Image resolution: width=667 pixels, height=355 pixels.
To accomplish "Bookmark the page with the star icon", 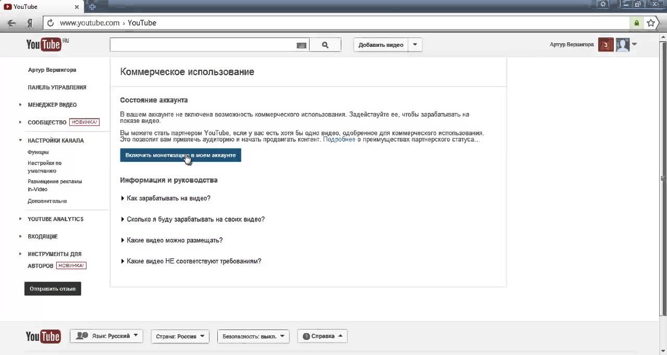I will click(651, 23).
